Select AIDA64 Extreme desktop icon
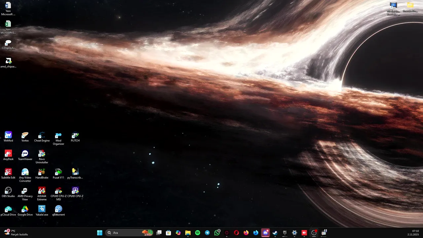The width and height of the screenshot is (423, 238). click(42, 194)
